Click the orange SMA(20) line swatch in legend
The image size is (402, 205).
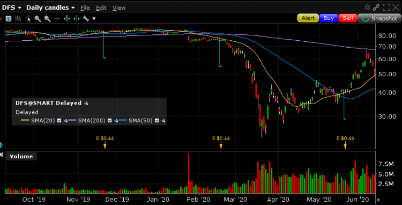25,121
